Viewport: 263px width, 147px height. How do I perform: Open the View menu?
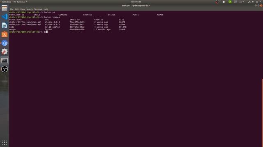tap(23, 9)
